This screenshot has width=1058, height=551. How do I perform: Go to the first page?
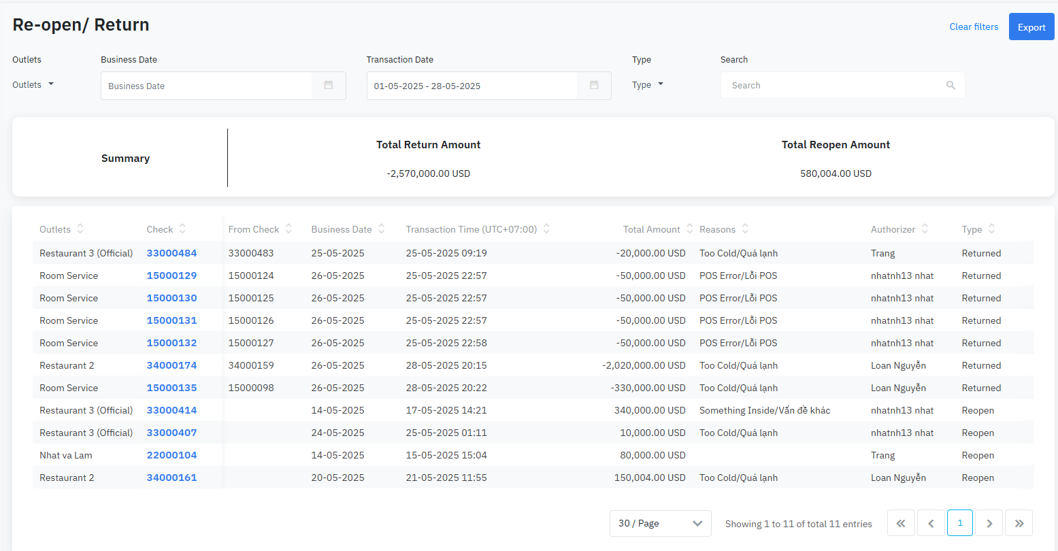(901, 523)
